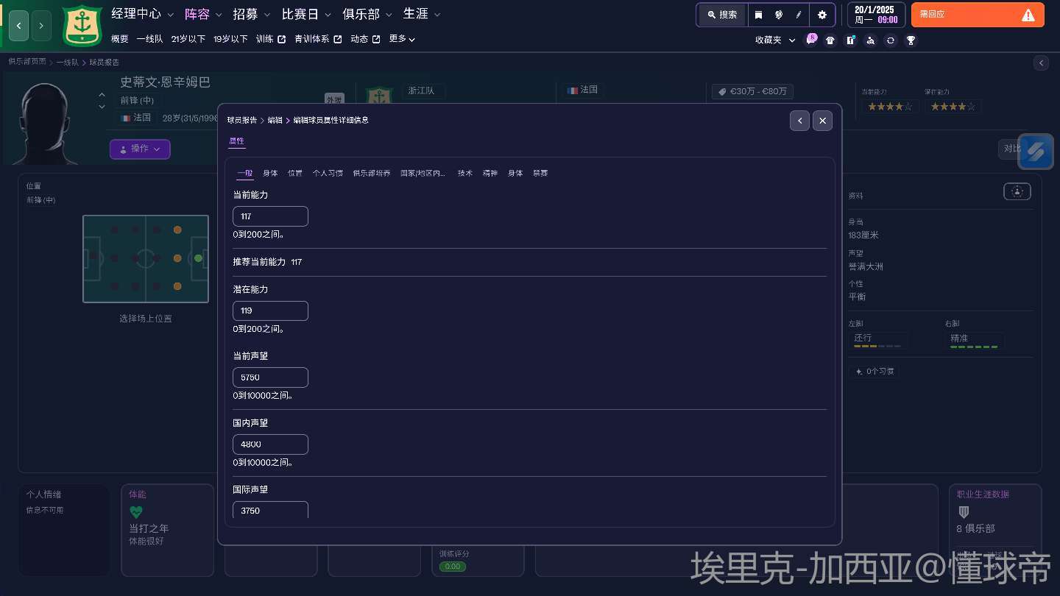Expand the 收藏夹 favorites dropdown
This screenshot has width=1060, height=596.
pos(775,40)
